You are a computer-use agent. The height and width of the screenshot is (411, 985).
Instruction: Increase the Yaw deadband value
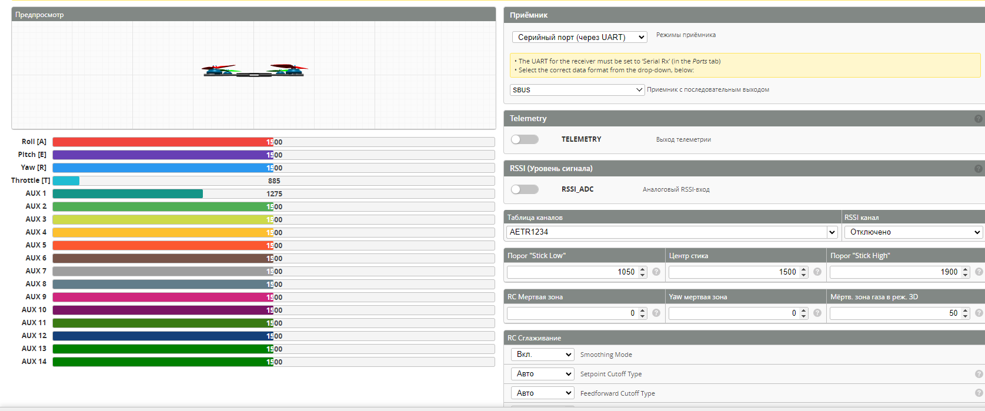(x=804, y=310)
